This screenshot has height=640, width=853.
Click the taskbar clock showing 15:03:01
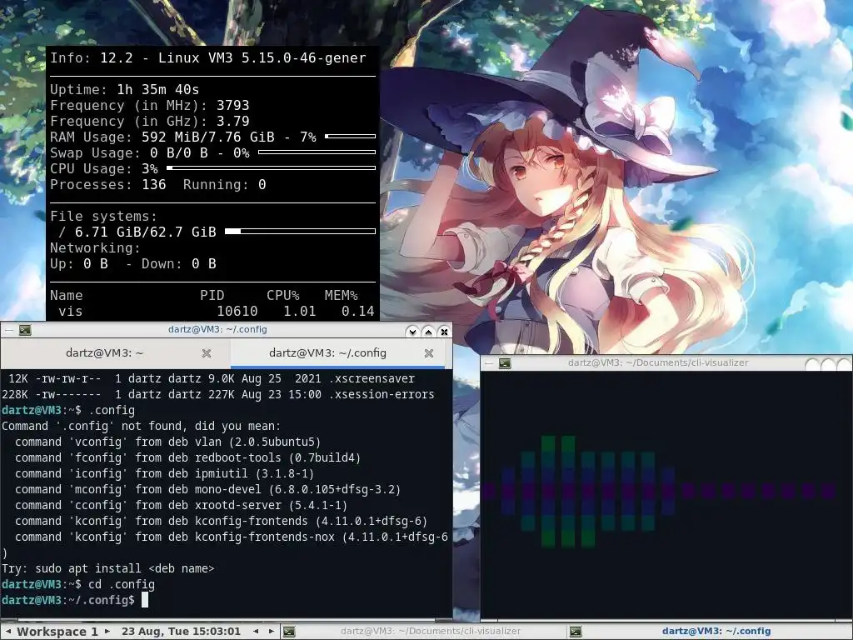tap(181, 632)
